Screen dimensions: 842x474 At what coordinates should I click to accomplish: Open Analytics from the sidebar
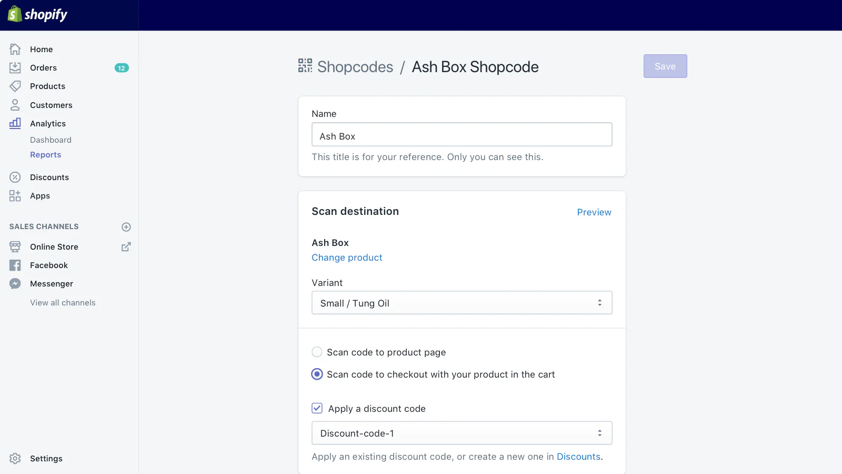15,123
